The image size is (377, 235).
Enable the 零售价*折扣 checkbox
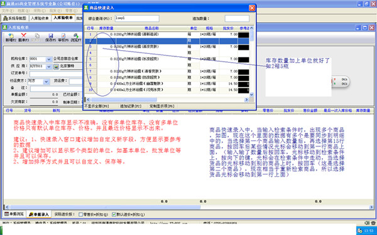point(81,214)
